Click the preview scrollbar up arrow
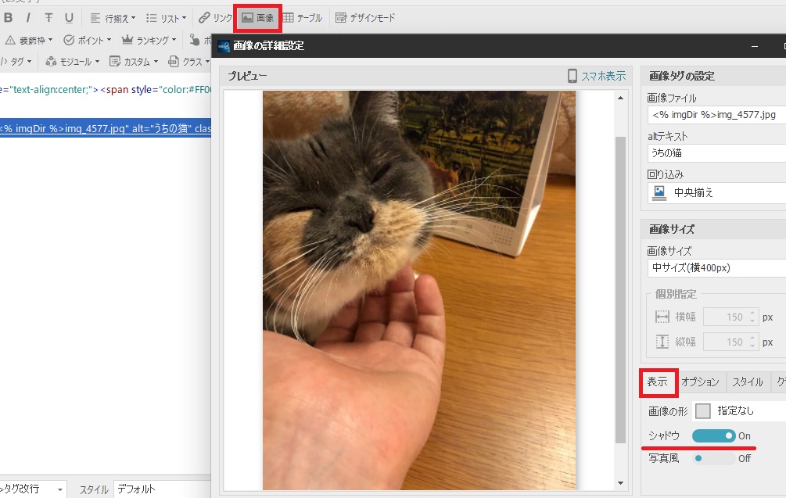The width and height of the screenshot is (786, 498). point(620,99)
